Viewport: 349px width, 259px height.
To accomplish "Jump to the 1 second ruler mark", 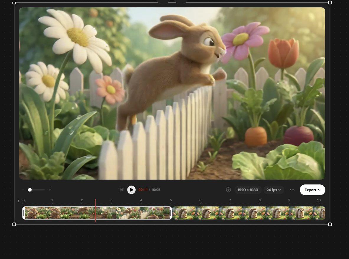I will (x=52, y=200).
